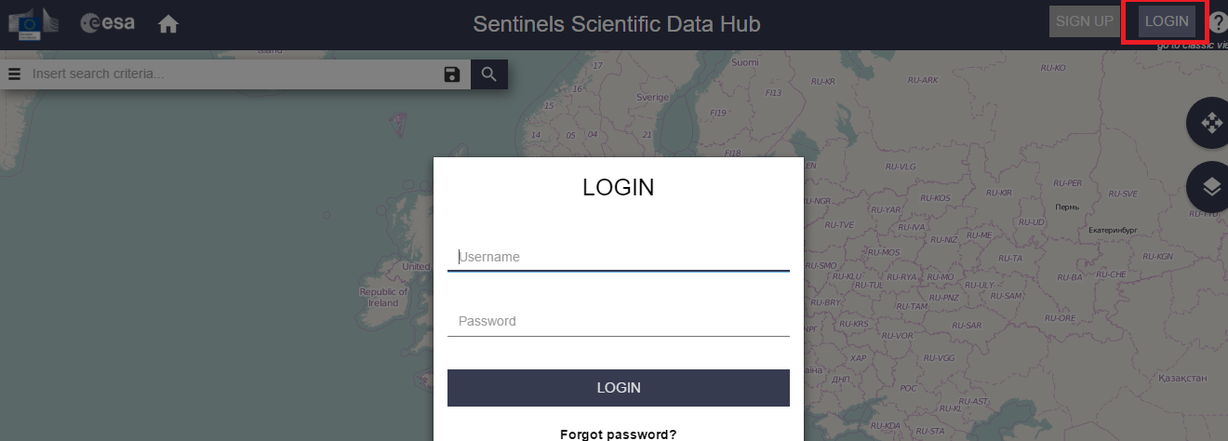Open the hamburger menu in search bar

15,74
